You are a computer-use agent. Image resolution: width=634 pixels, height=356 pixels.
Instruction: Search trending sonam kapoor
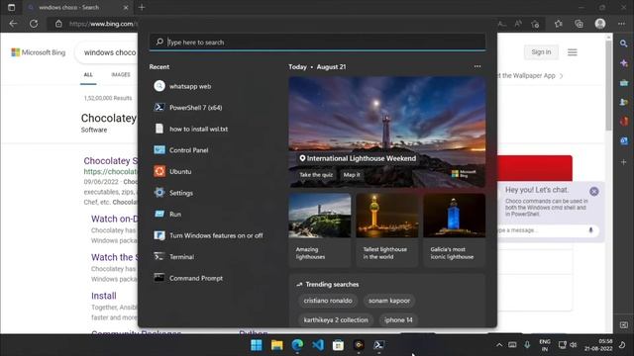[389, 301]
